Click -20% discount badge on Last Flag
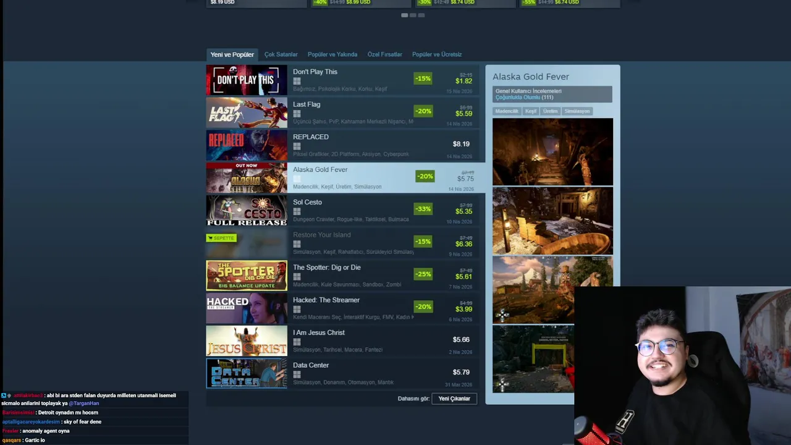791x445 pixels. pos(423,111)
